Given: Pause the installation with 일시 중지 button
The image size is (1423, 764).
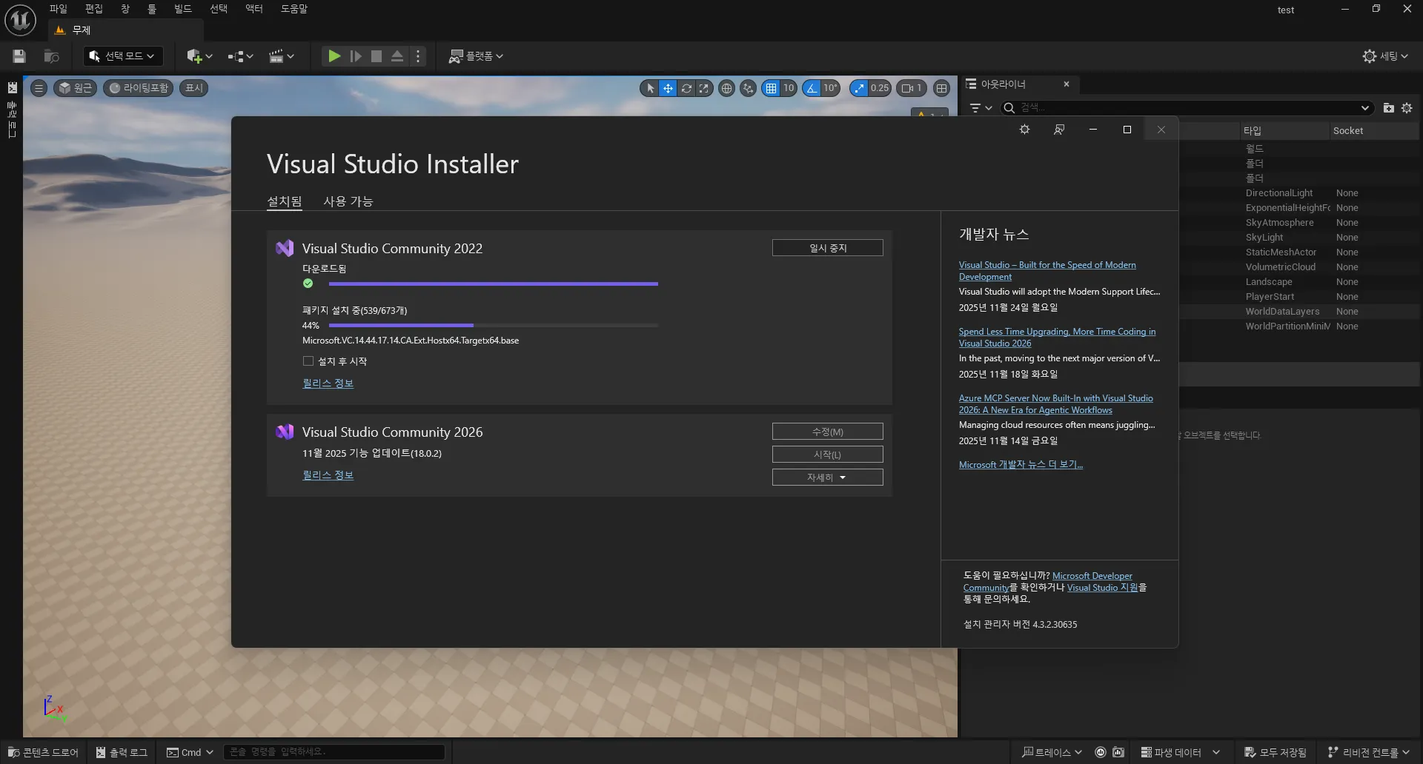Looking at the screenshot, I should [828, 248].
